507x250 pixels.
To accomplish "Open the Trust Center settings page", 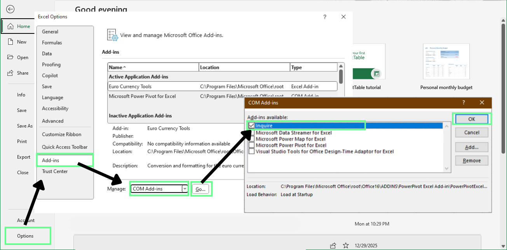I will point(55,171).
